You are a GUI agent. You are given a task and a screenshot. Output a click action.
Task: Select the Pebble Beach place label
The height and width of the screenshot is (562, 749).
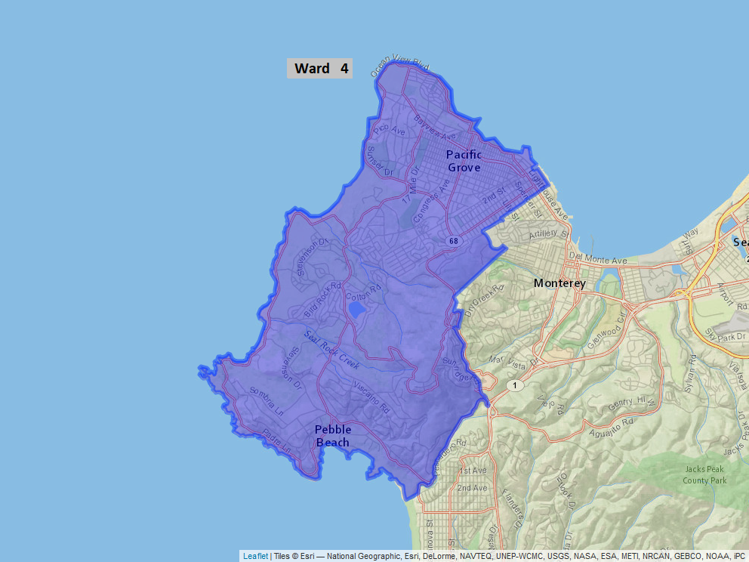pos(333,436)
